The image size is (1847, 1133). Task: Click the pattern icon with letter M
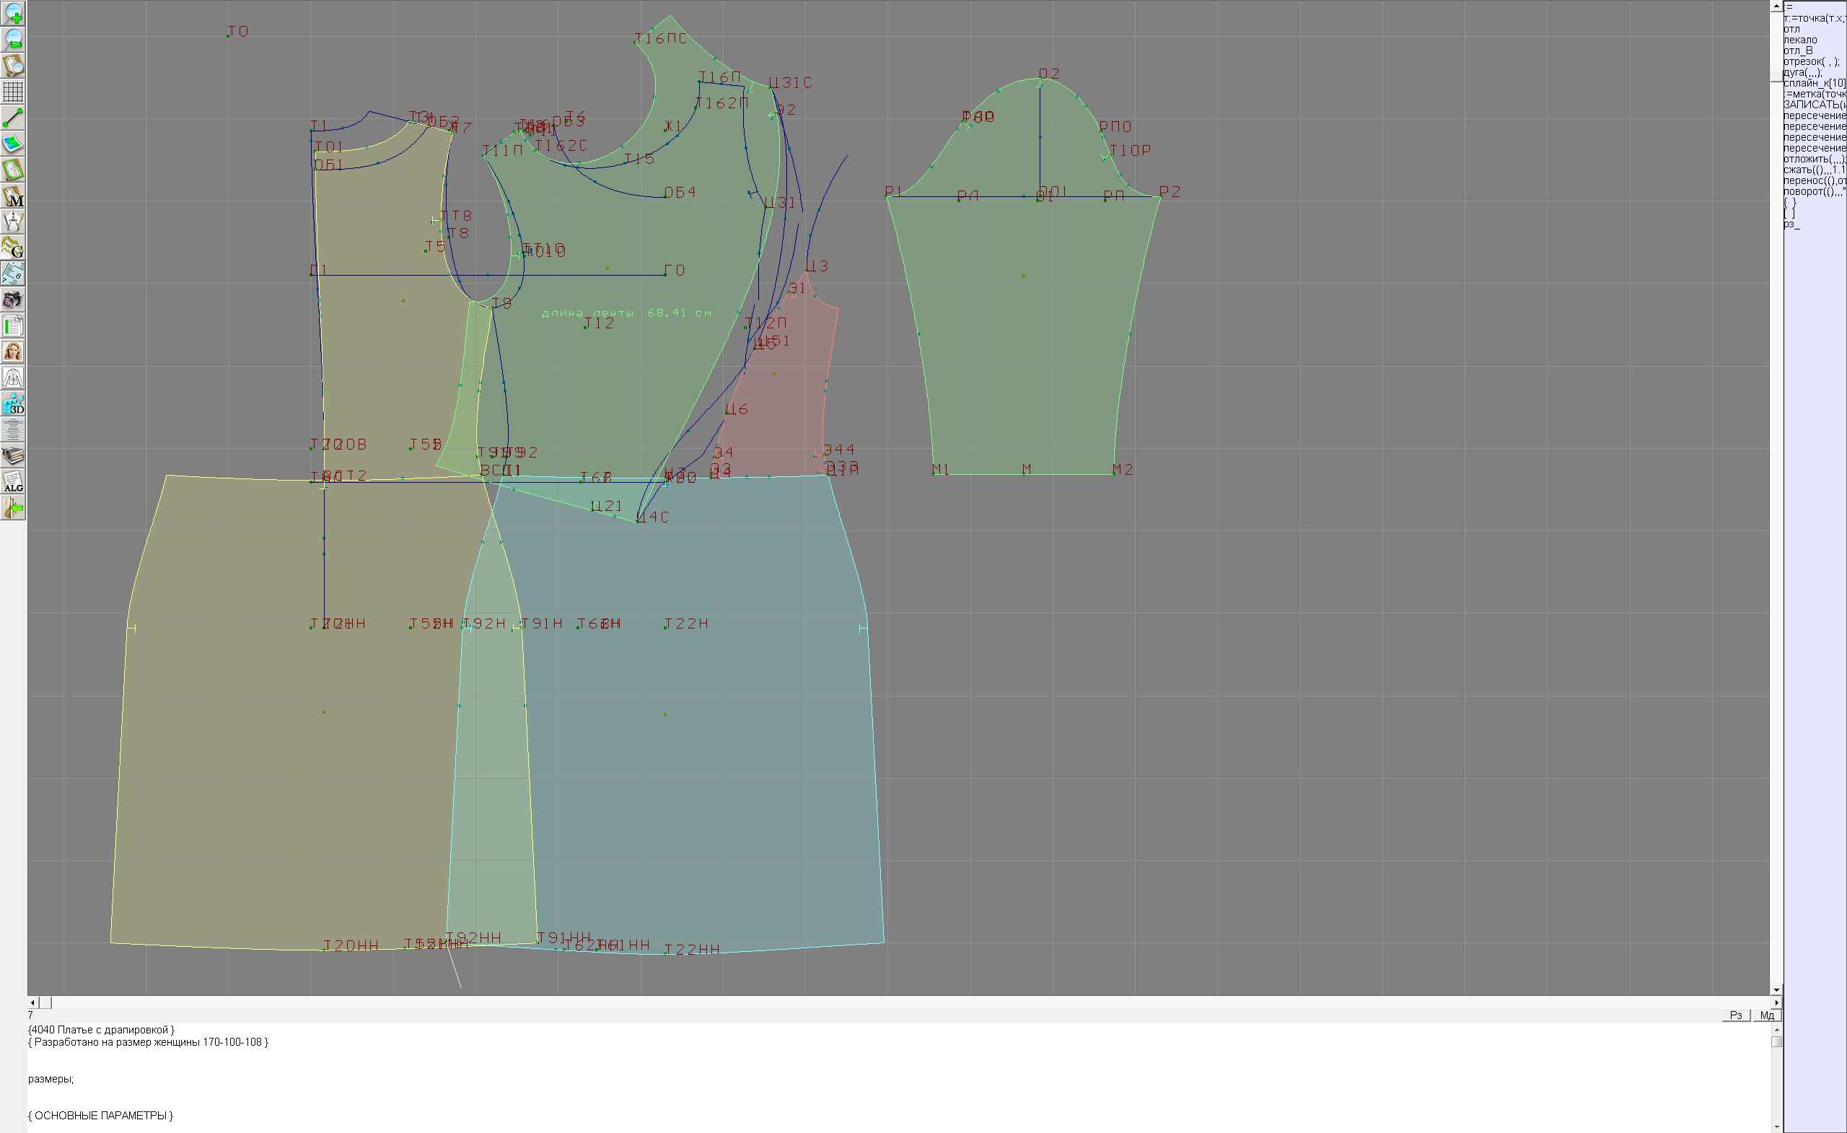13,196
